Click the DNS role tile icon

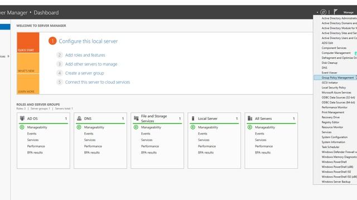tap(79, 118)
